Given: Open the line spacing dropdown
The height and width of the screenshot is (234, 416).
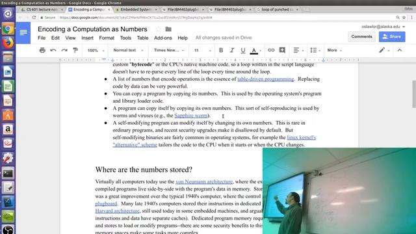Looking at the screenshot, I should [315, 50].
